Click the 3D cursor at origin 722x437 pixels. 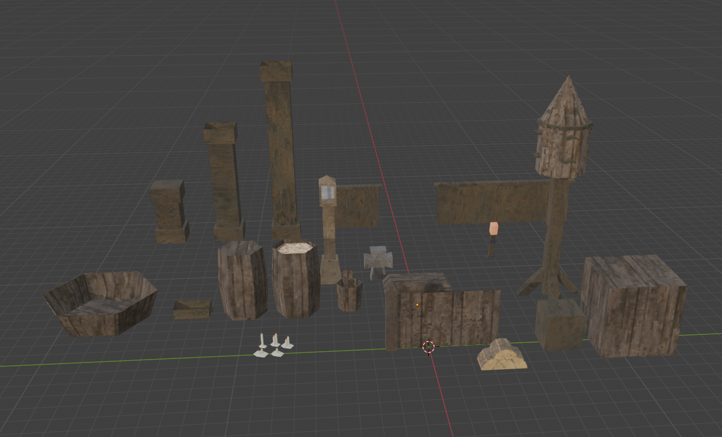pos(428,347)
